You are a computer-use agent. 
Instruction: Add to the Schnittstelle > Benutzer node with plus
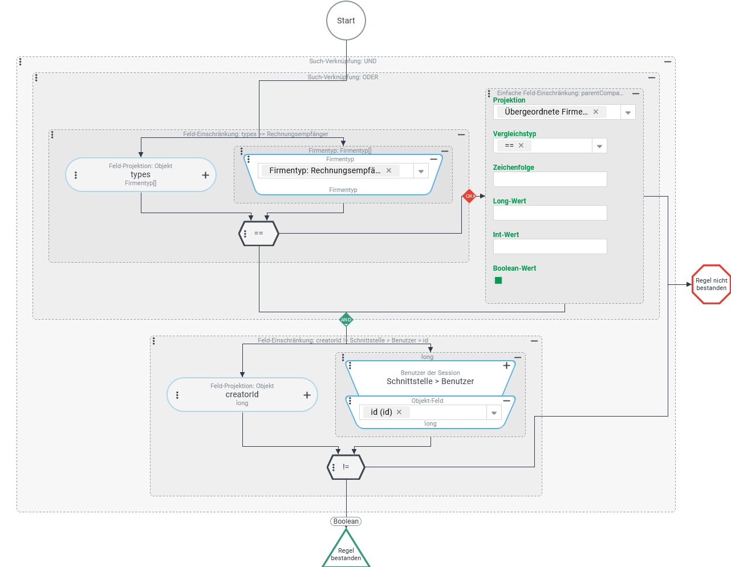506,366
